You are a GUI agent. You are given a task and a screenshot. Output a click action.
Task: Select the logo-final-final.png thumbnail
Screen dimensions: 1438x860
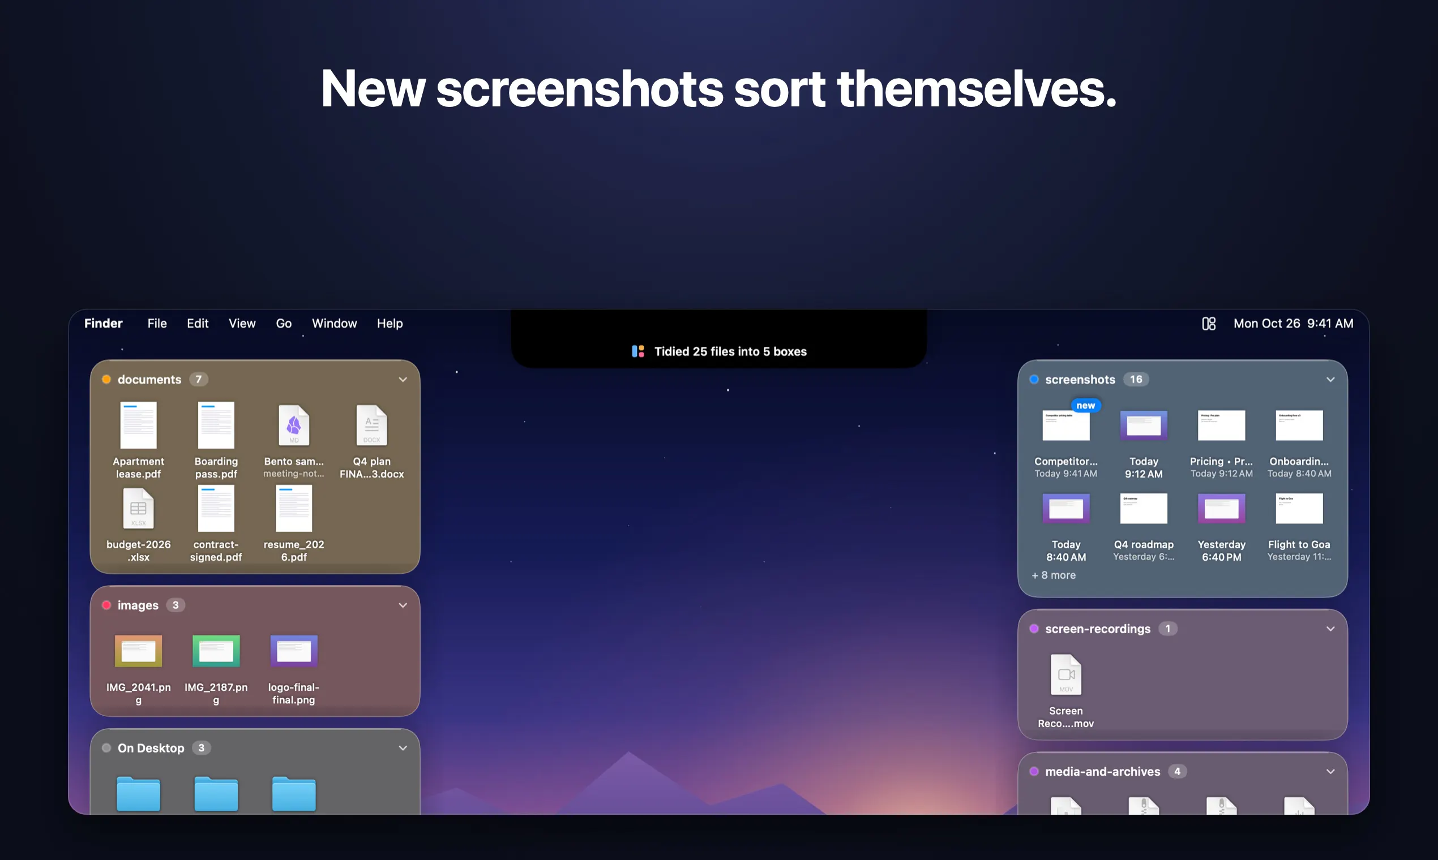[293, 651]
